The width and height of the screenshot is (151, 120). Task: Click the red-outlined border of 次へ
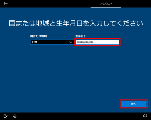click(x=134, y=100)
